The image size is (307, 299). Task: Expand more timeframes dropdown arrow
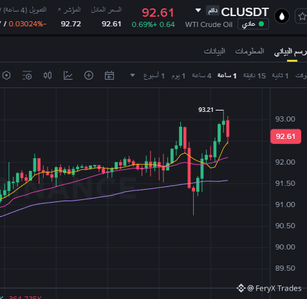[133, 75]
